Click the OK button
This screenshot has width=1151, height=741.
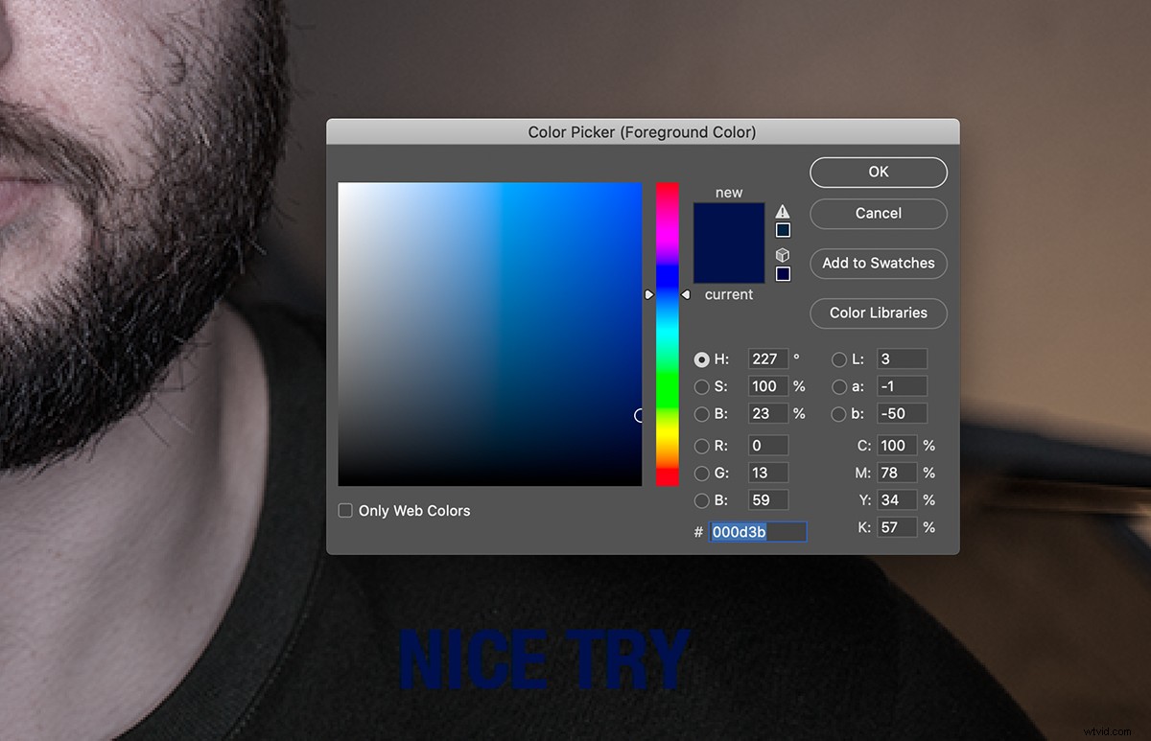(x=878, y=172)
